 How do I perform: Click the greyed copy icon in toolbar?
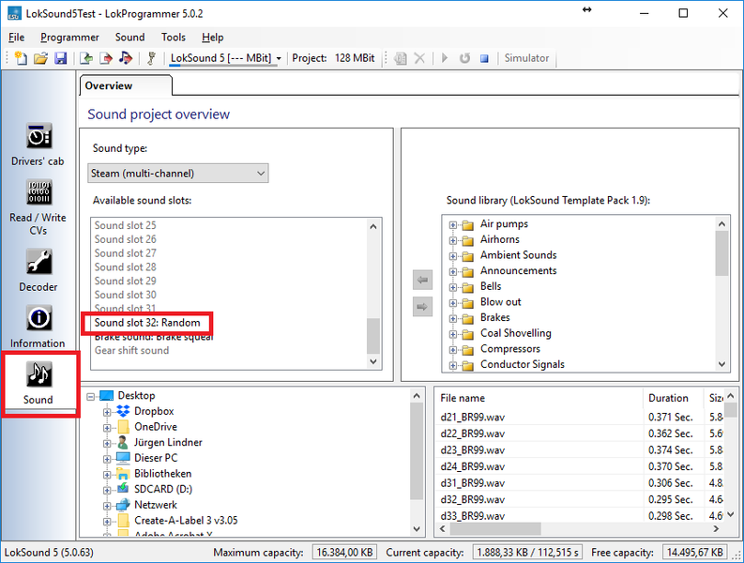(401, 58)
